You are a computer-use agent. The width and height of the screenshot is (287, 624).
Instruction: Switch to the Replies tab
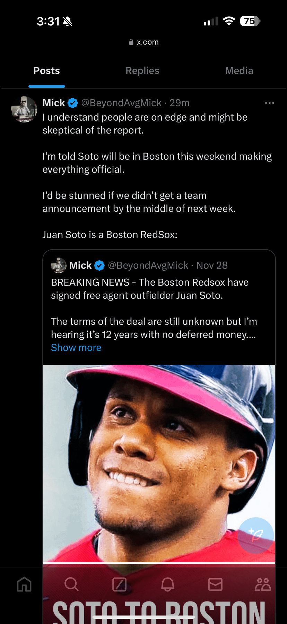pos(142,71)
